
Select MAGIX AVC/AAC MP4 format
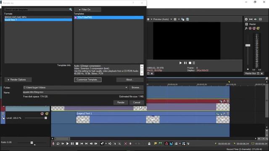(x=38, y=17)
